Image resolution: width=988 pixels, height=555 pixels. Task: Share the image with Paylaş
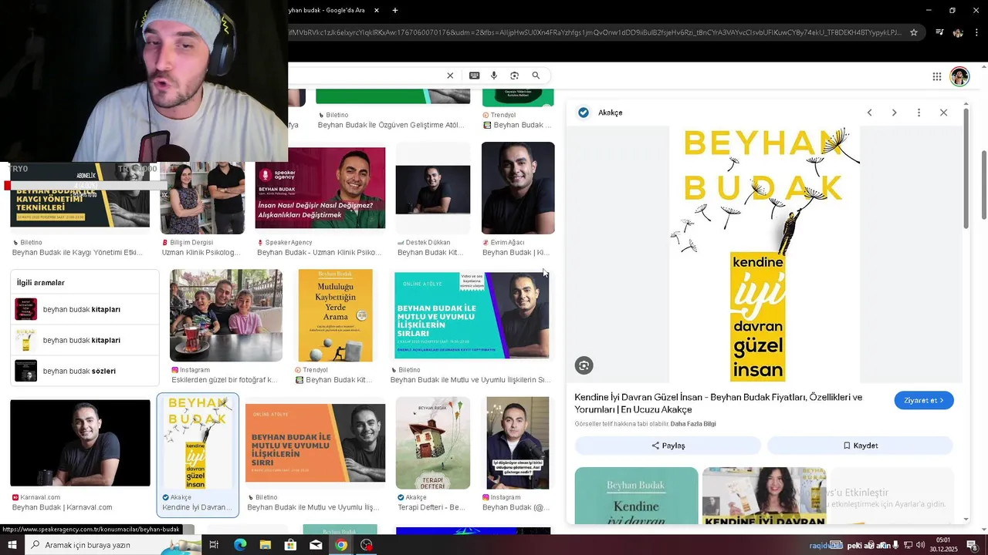pos(668,446)
